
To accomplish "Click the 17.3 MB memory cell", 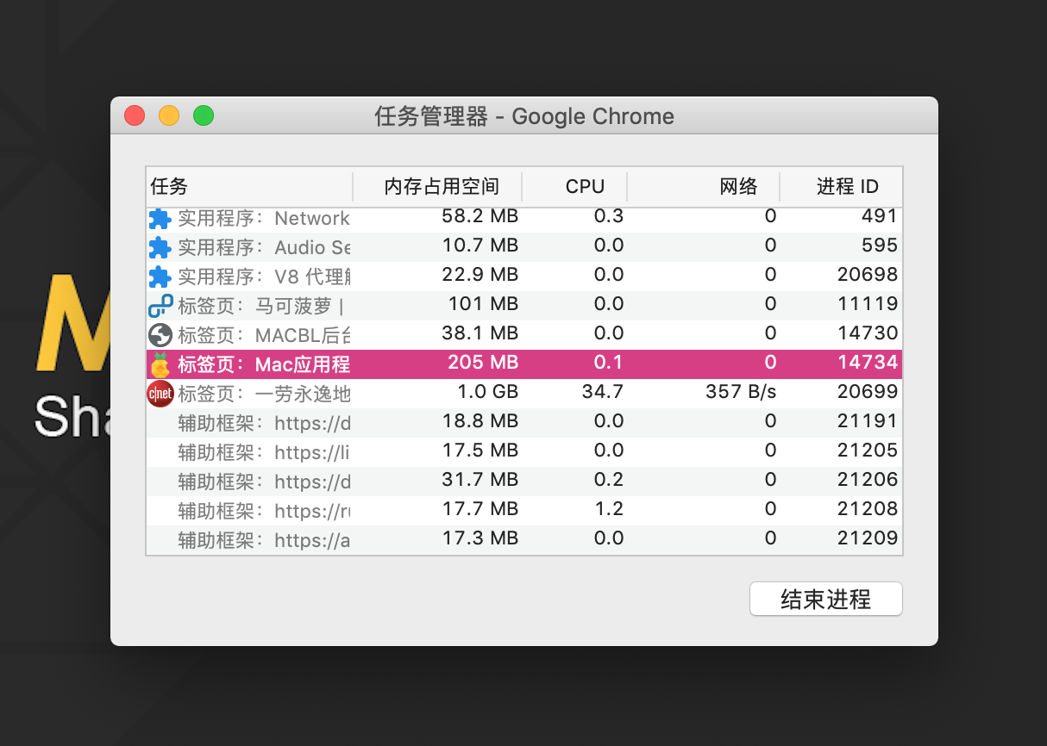I will pos(480,538).
